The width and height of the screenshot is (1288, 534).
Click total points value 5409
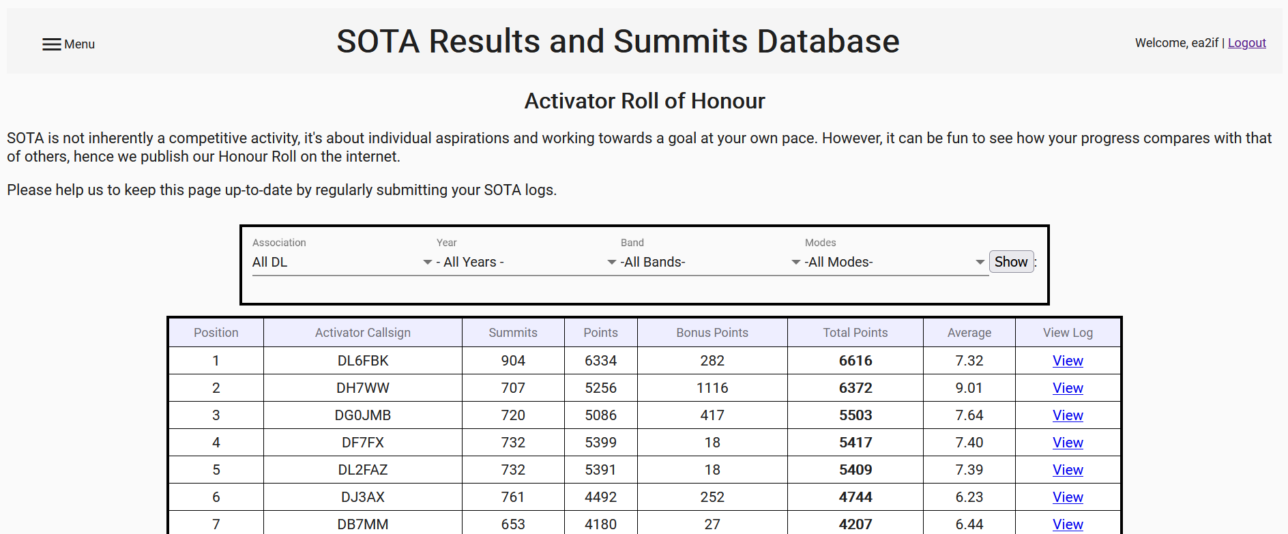855,470
